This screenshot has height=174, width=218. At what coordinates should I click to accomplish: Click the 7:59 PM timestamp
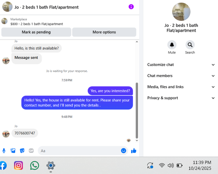coord(67,80)
